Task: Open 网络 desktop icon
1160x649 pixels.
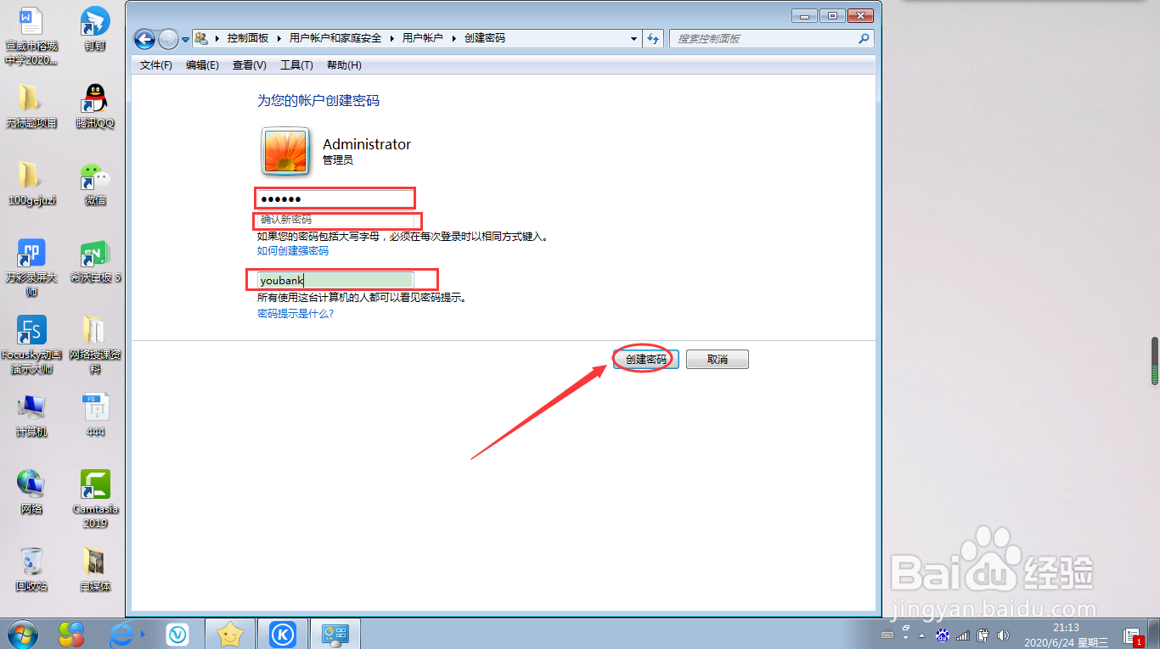Action: pos(31,493)
